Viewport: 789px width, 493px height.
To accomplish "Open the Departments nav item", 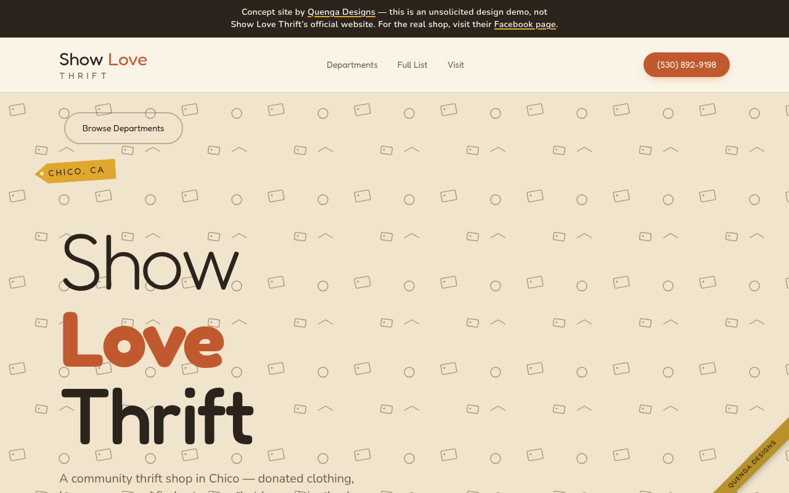I will pyautogui.click(x=352, y=65).
